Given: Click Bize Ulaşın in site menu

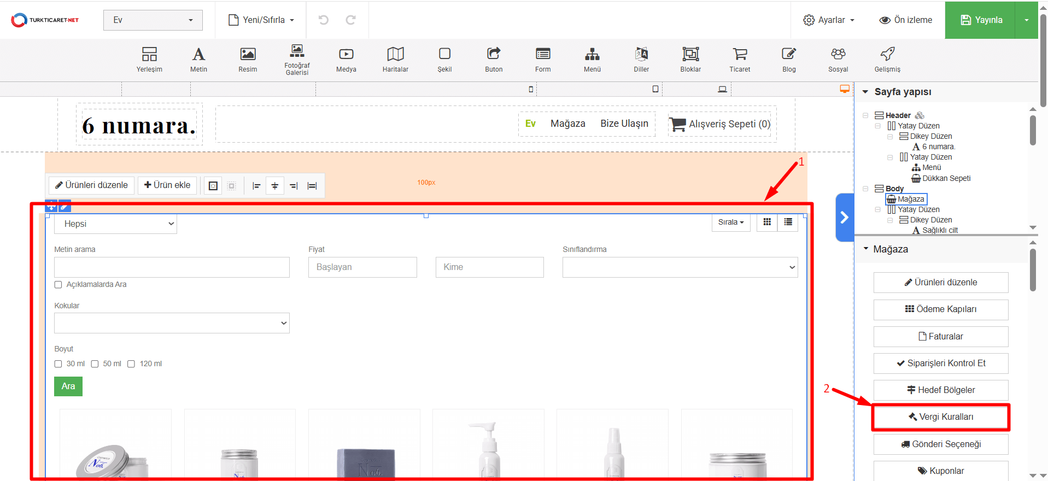Looking at the screenshot, I should coord(624,124).
